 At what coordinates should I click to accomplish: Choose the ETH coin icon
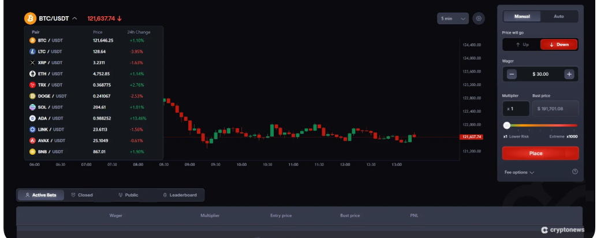pos(32,73)
